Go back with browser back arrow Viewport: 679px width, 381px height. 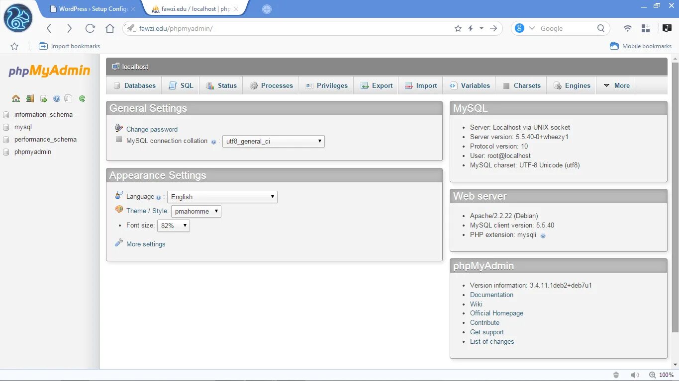click(49, 28)
